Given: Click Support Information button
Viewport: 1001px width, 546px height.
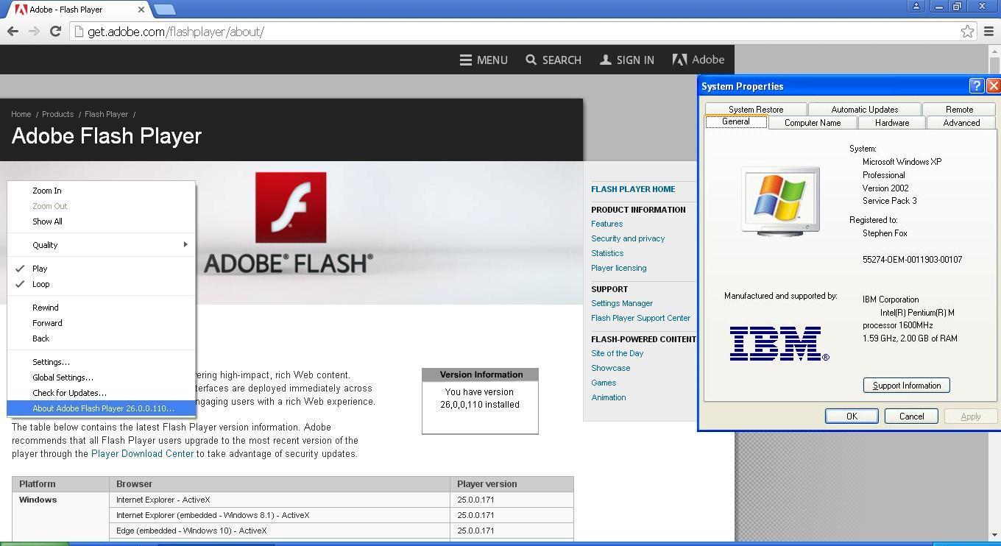Looking at the screenshot, I should click(x=906, y=386).
